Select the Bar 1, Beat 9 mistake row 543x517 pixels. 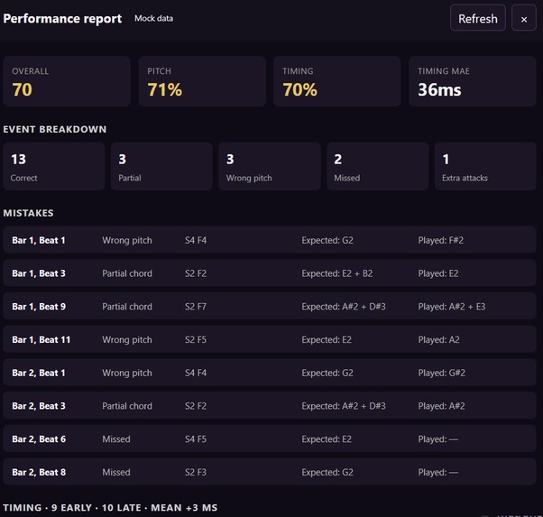pos(270,306)
